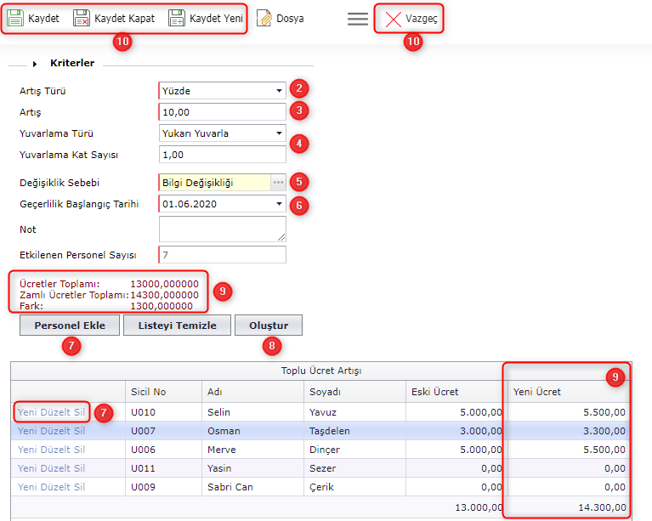
Task: Click inside the Not text area
Action: [222, 229]
